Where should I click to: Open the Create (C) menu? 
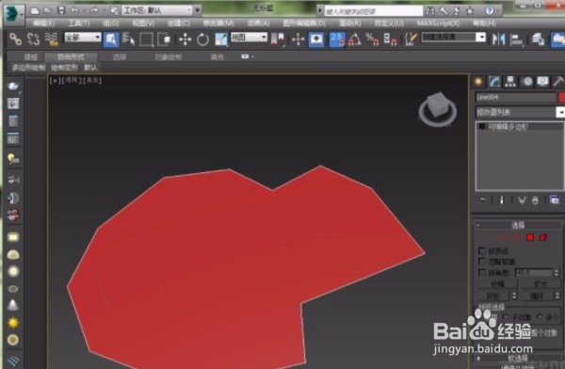click(179, 24)
